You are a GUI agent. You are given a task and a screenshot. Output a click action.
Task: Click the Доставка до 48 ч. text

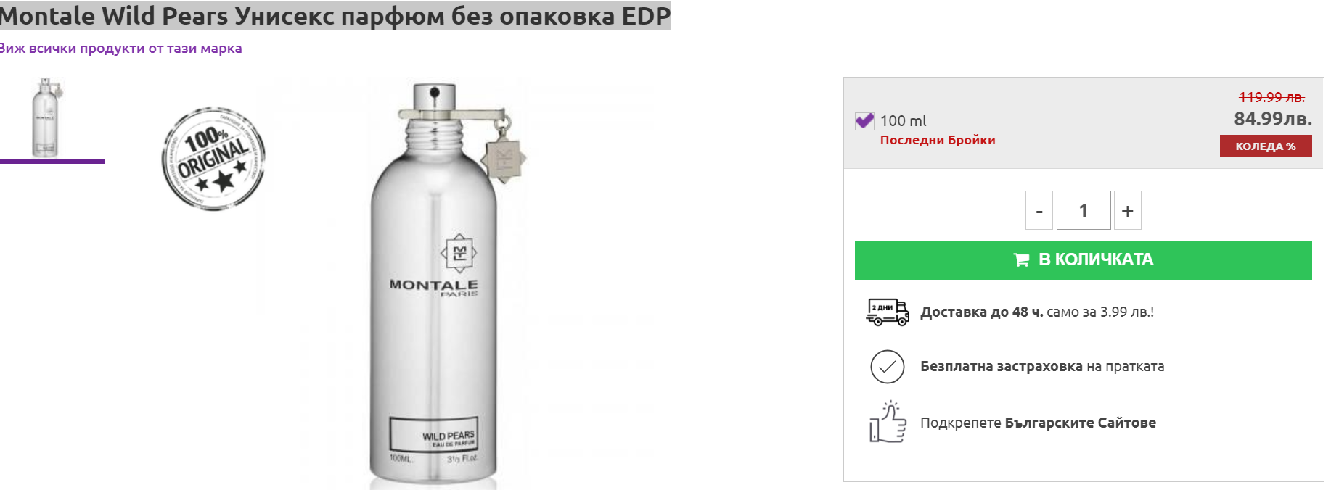[x=982, y=312]
